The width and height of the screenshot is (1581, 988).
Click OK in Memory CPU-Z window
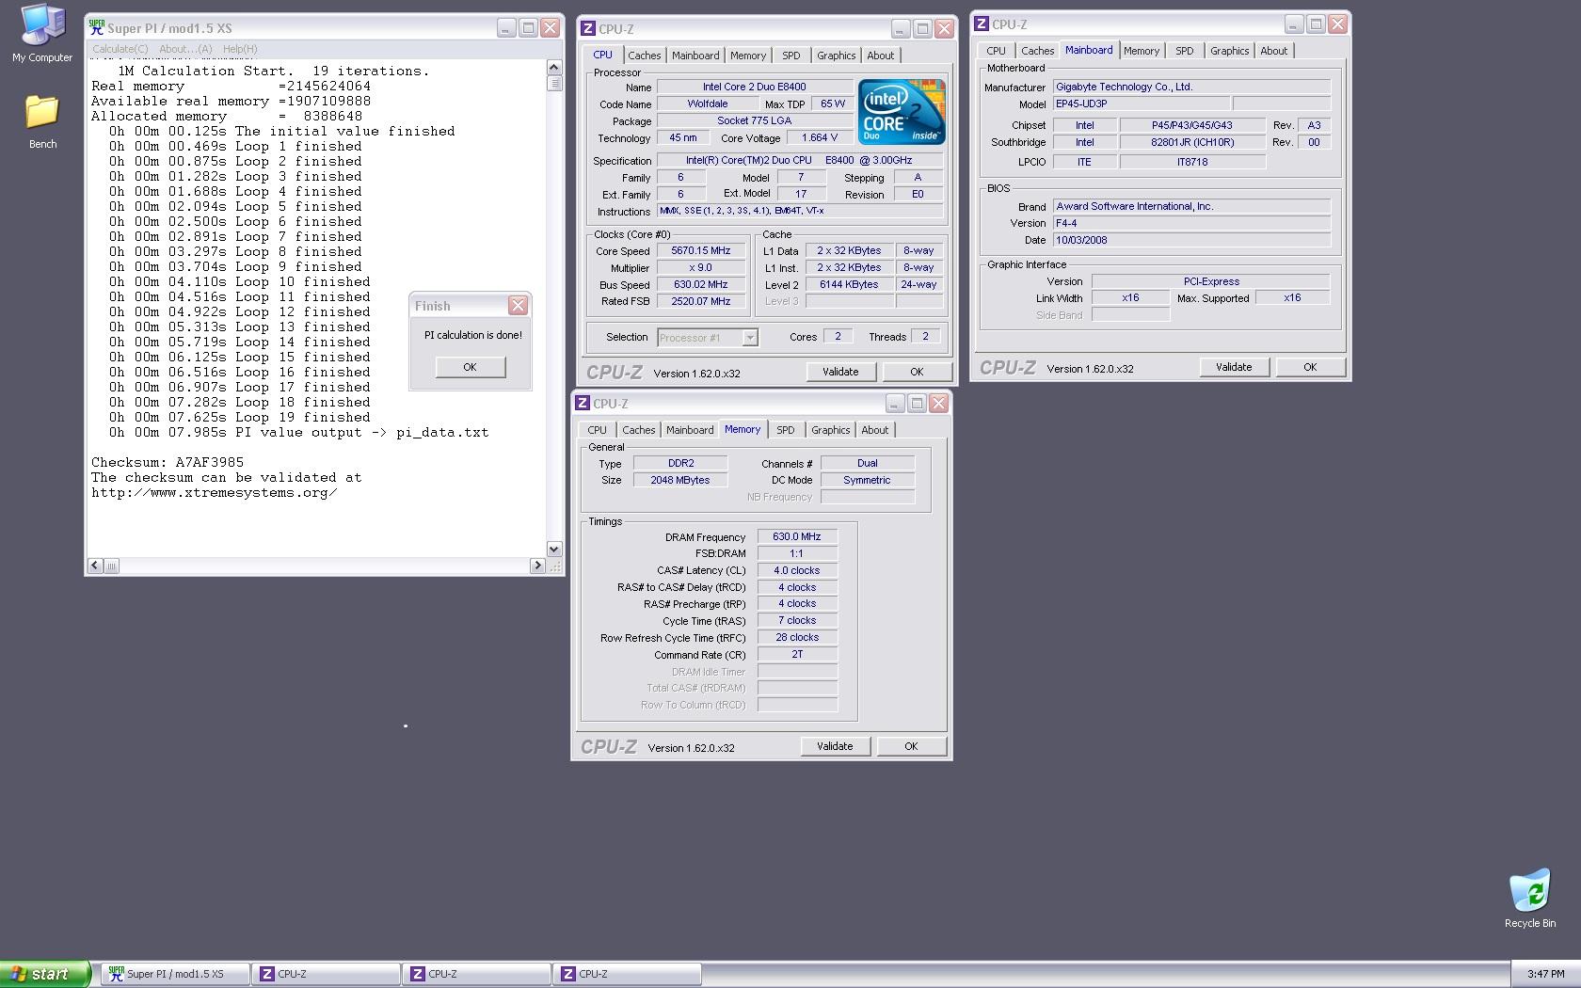pyautogui.click(x=911, y=746)
